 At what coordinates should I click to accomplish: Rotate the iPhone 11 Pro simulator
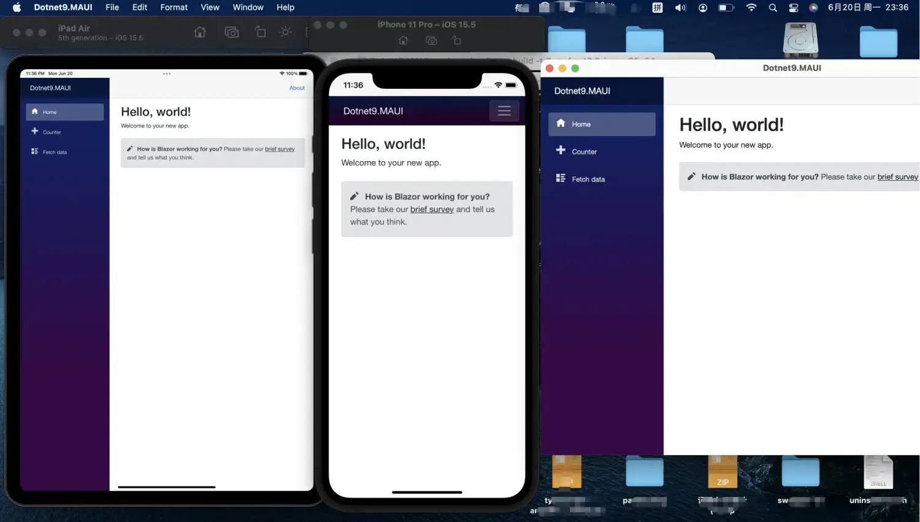456,40
